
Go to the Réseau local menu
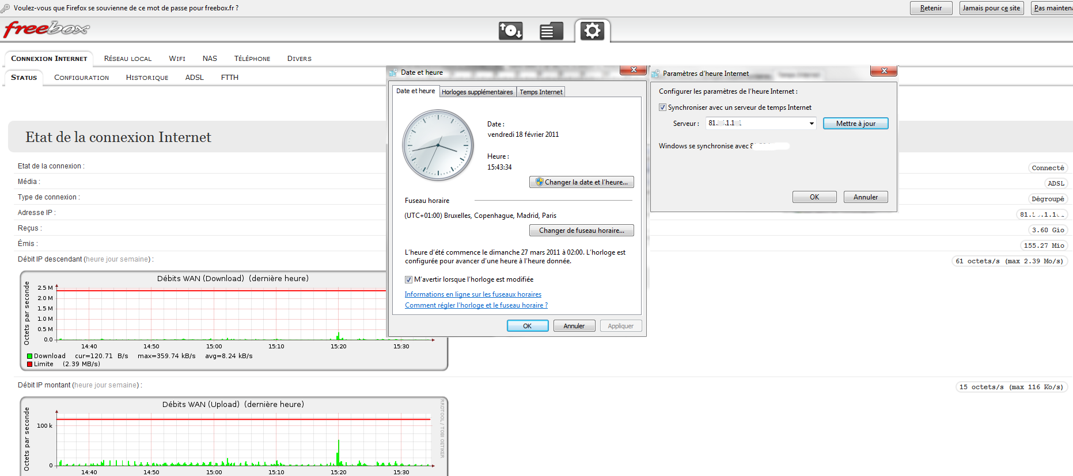[128, 59]
